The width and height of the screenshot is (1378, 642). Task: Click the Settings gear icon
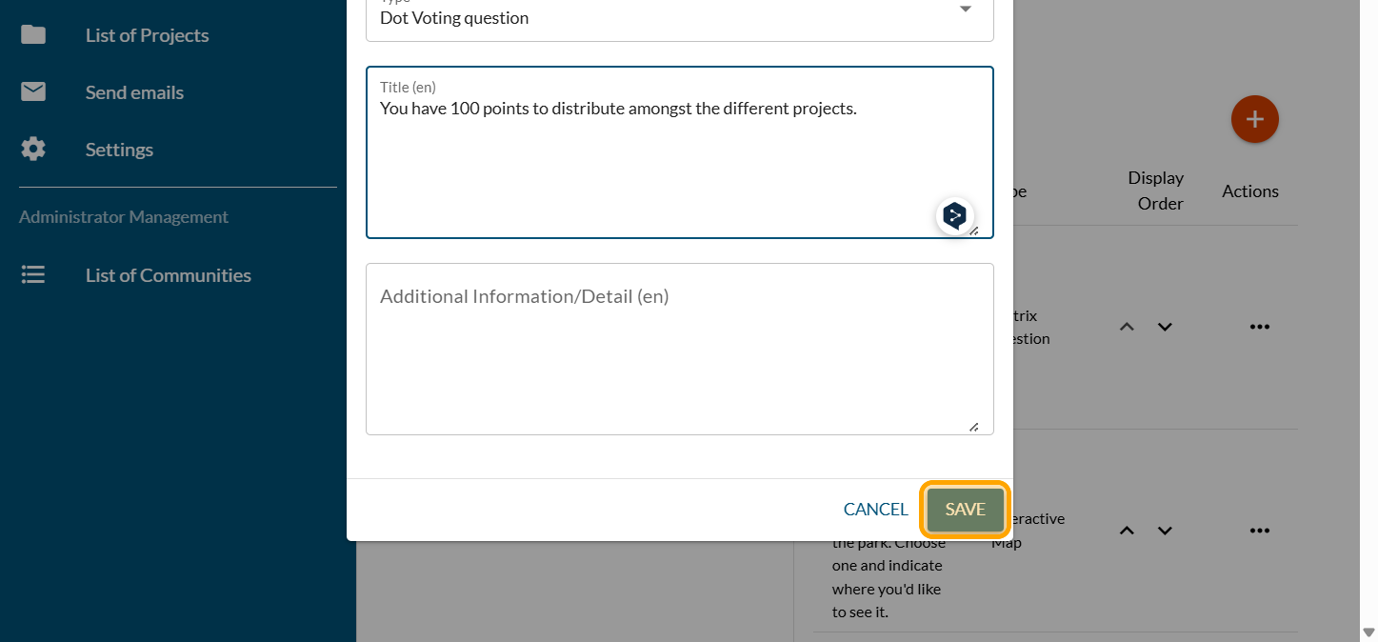coord(33,150)
